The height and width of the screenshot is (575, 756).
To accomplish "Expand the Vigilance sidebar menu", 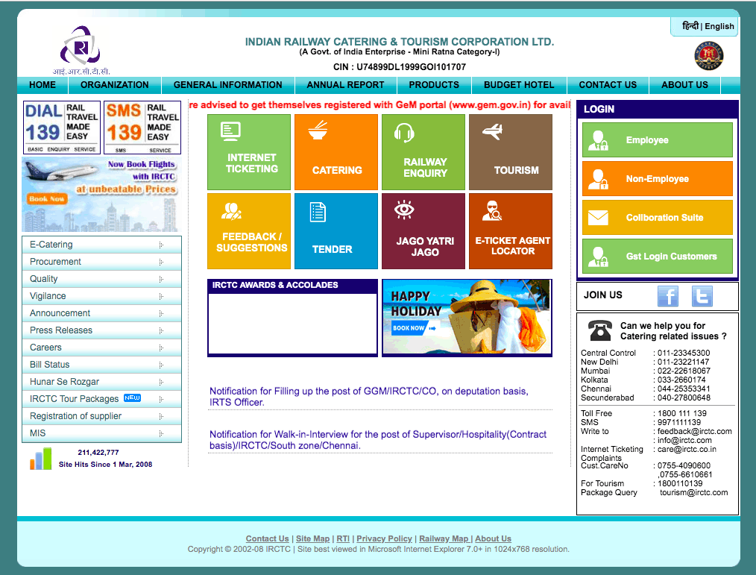I will 101,296.
